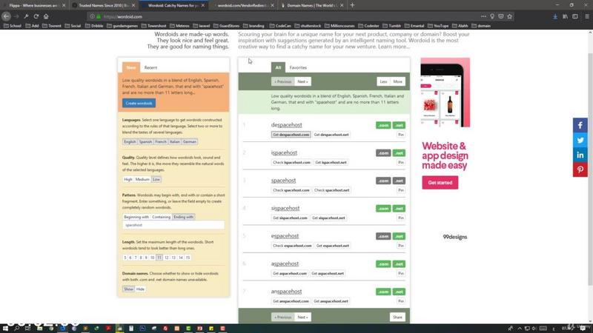The height and width of the screenshot is (333, 593).
Task: Open the browser home page icon
Action: click(x=46, y=16)
